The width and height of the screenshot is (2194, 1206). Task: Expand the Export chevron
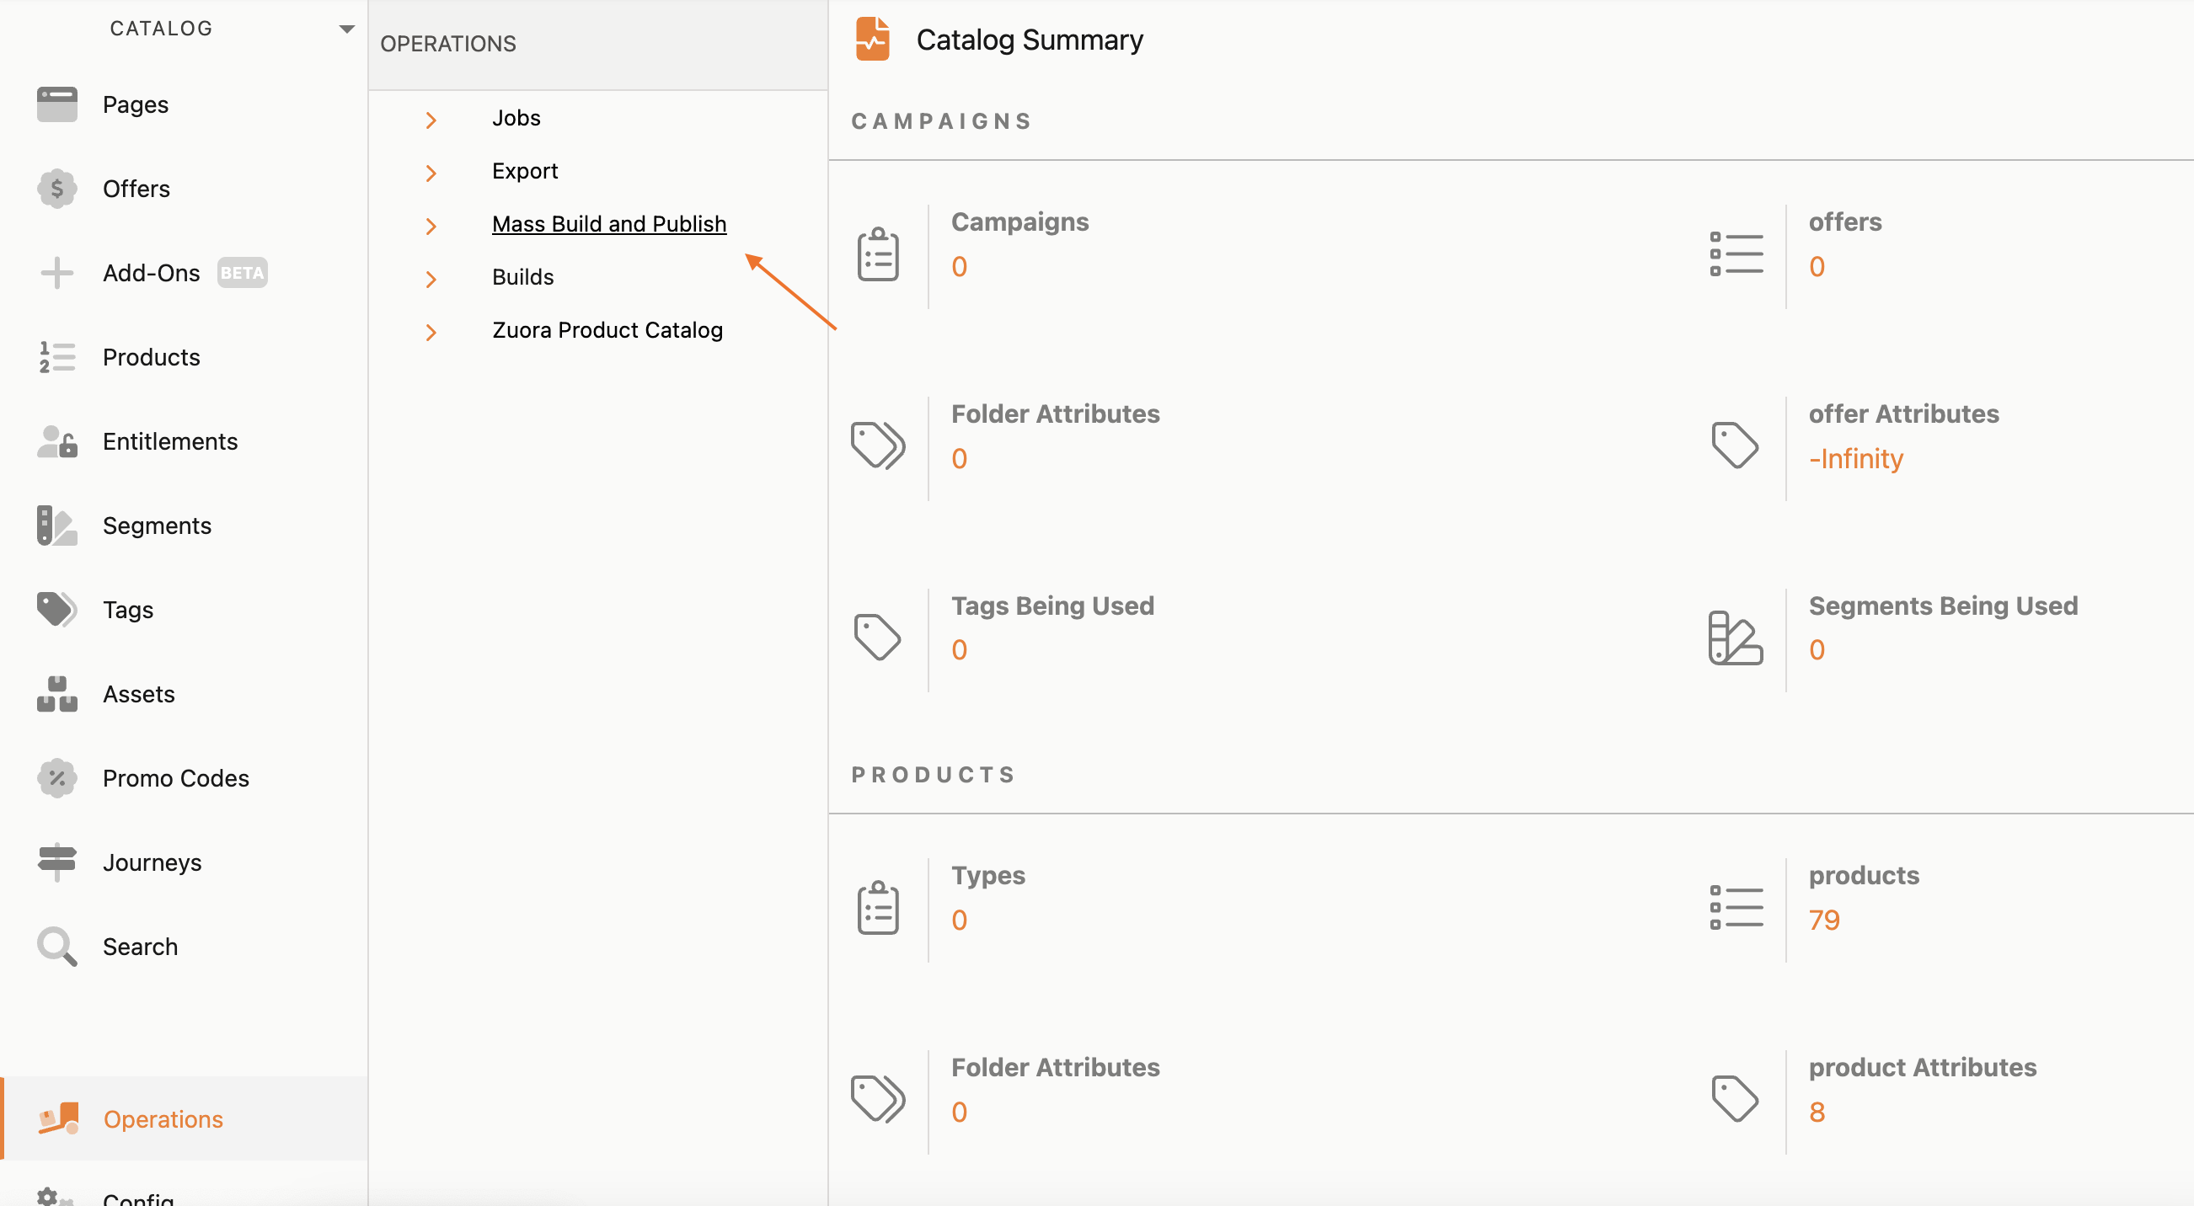tap(431, 173)
